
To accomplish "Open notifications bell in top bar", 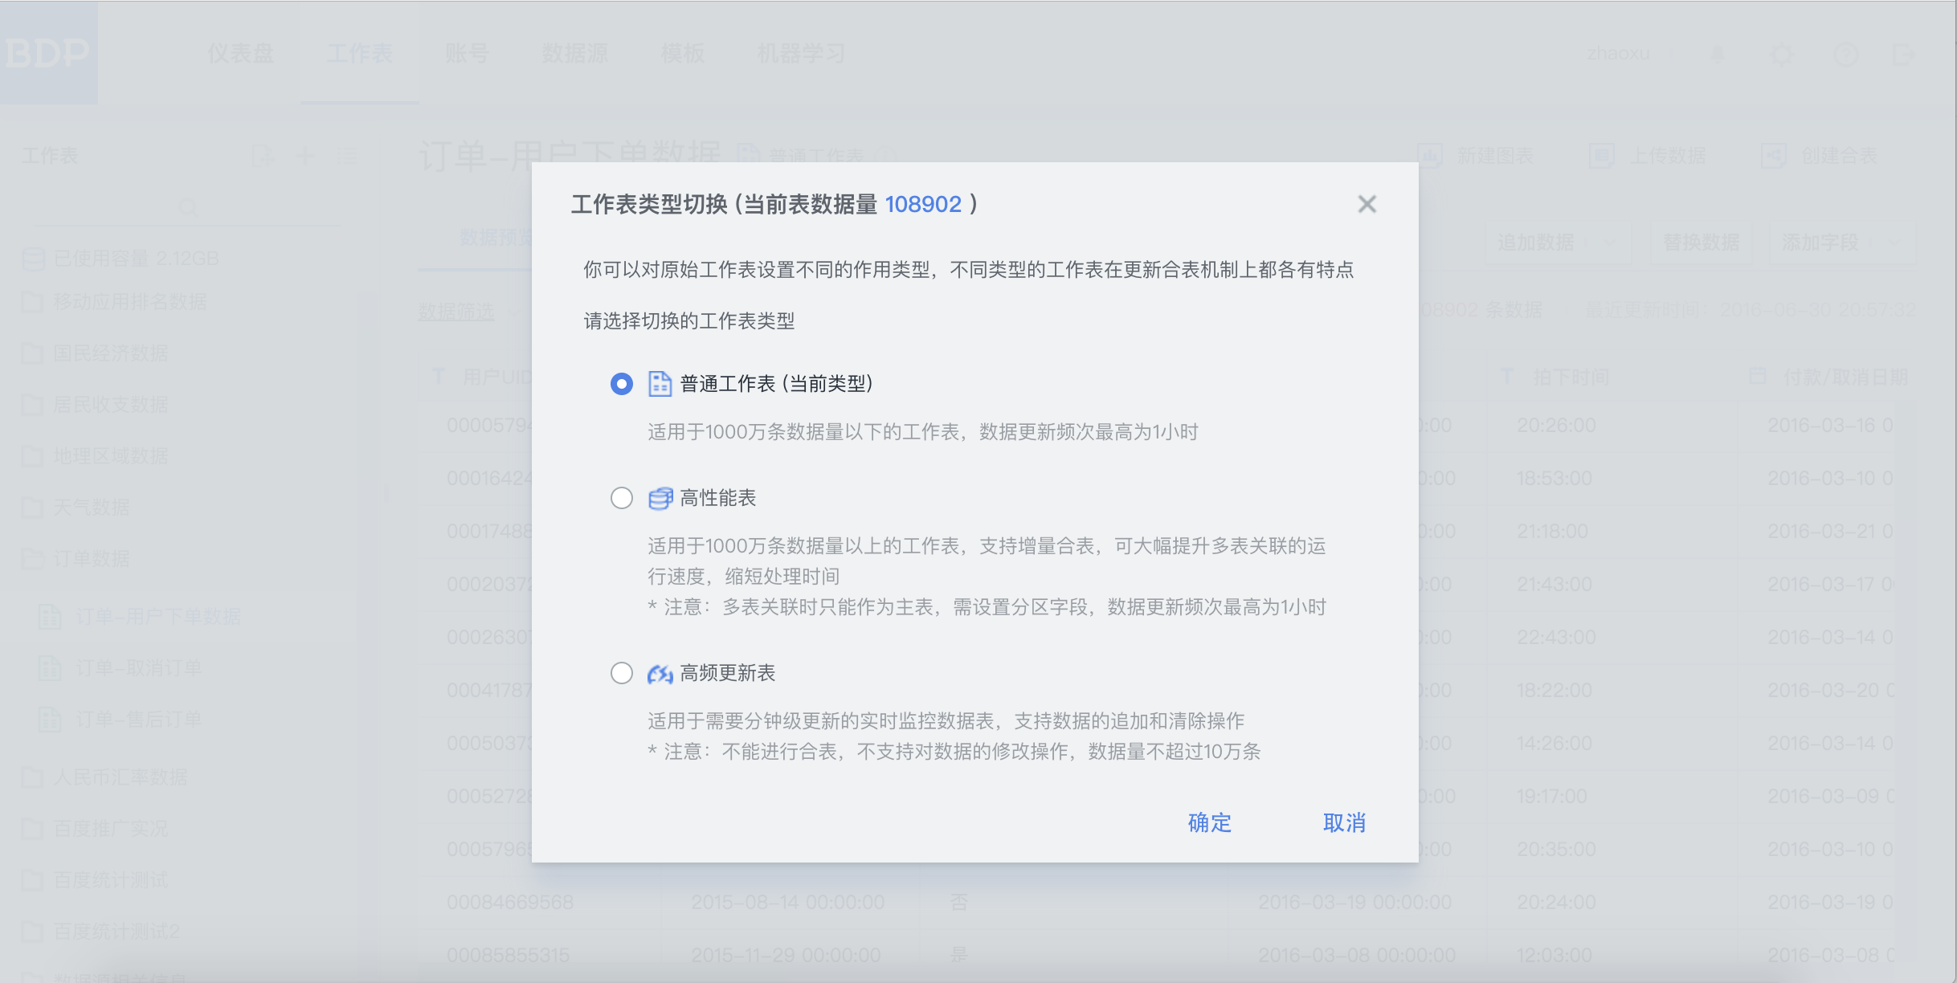I will point(1717,55).
